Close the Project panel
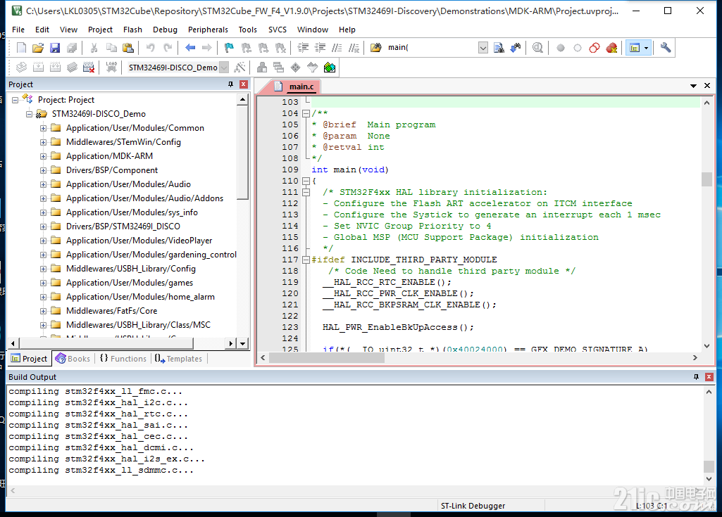Screen dimensions: 722x517 [x=244, y=84]
